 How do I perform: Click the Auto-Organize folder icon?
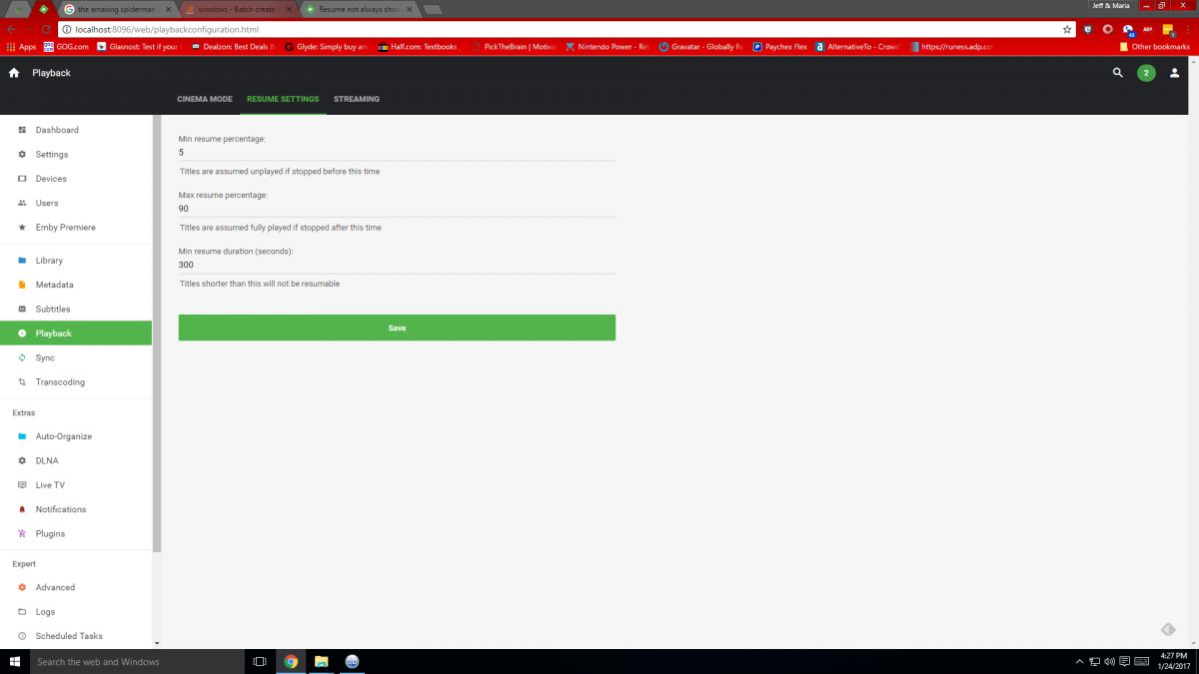(x=22, y=436)
